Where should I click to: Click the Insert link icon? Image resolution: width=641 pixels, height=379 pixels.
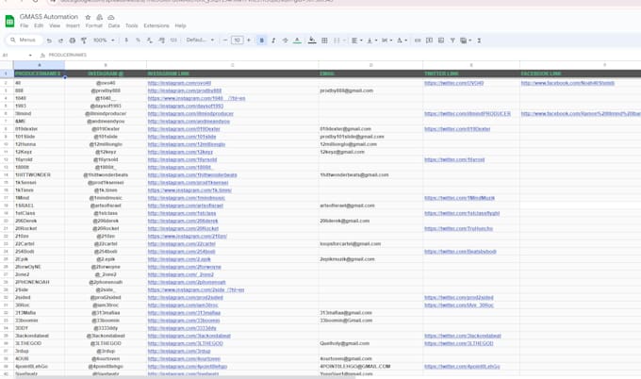point(418,40)
